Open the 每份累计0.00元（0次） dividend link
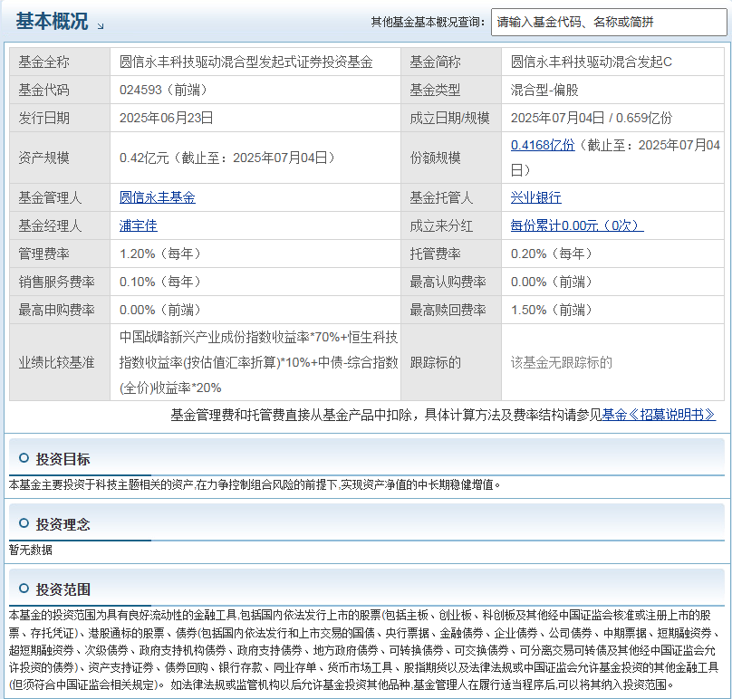The height and width of the screenshot is (699, 732). click(577, 225)
